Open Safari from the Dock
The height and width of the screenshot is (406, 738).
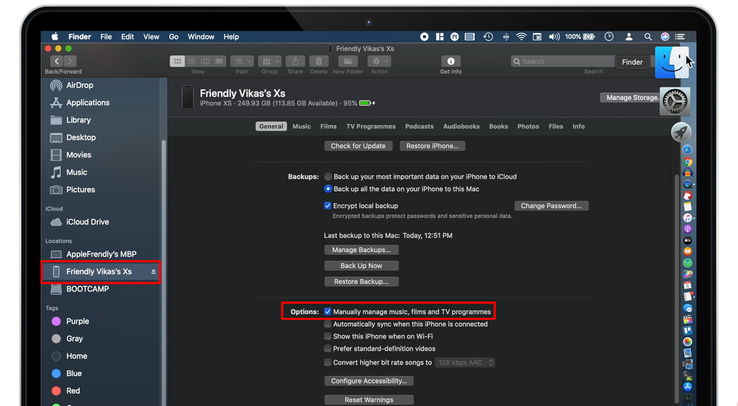tap(688, 150)
